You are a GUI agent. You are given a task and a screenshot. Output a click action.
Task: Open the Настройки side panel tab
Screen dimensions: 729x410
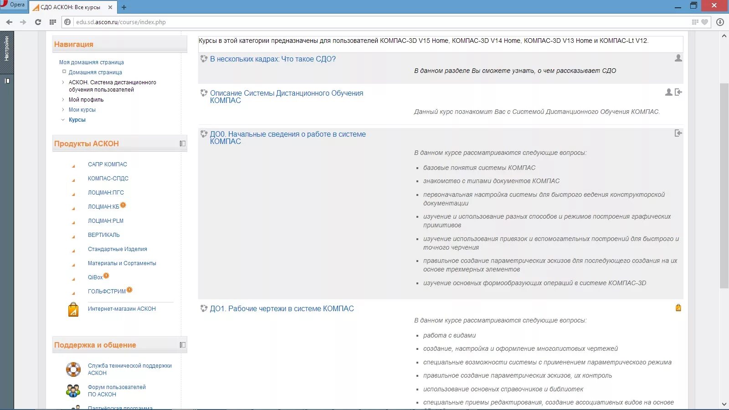click(x=7, y=49)
